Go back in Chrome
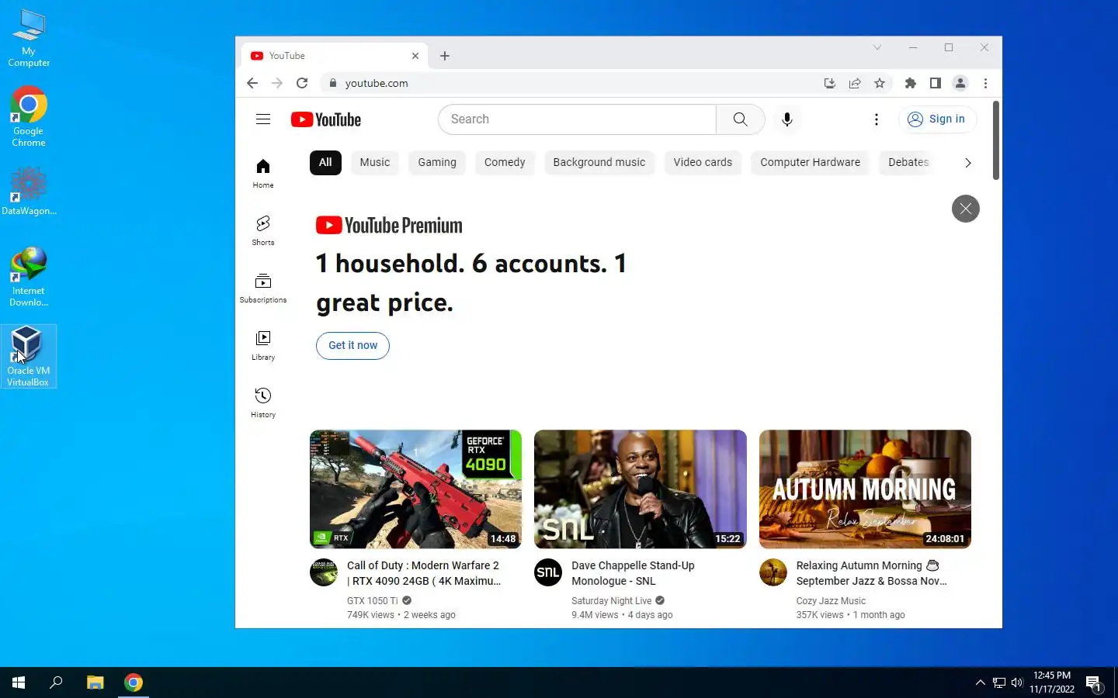Viewport: 1118px width, 698px height. point(252,83)
